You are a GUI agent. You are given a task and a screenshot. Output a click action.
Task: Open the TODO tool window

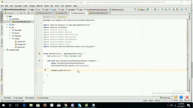(8, 98)
